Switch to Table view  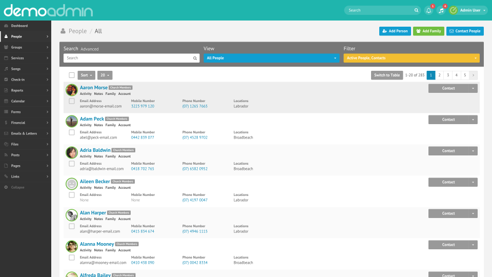tap(386, 75)
